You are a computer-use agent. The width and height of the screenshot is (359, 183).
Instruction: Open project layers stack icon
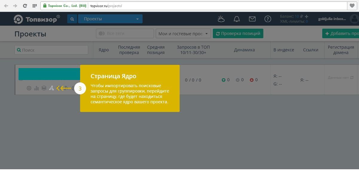(x=44, y=88)
